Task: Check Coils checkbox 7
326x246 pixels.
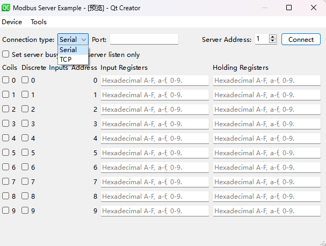Action: tap(5, 182)
